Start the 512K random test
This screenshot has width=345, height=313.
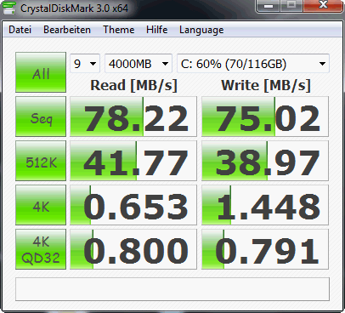point(41,161)
